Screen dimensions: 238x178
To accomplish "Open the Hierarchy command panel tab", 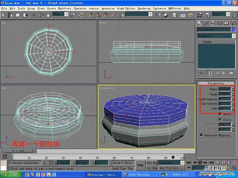I will (x=213, y=23).
